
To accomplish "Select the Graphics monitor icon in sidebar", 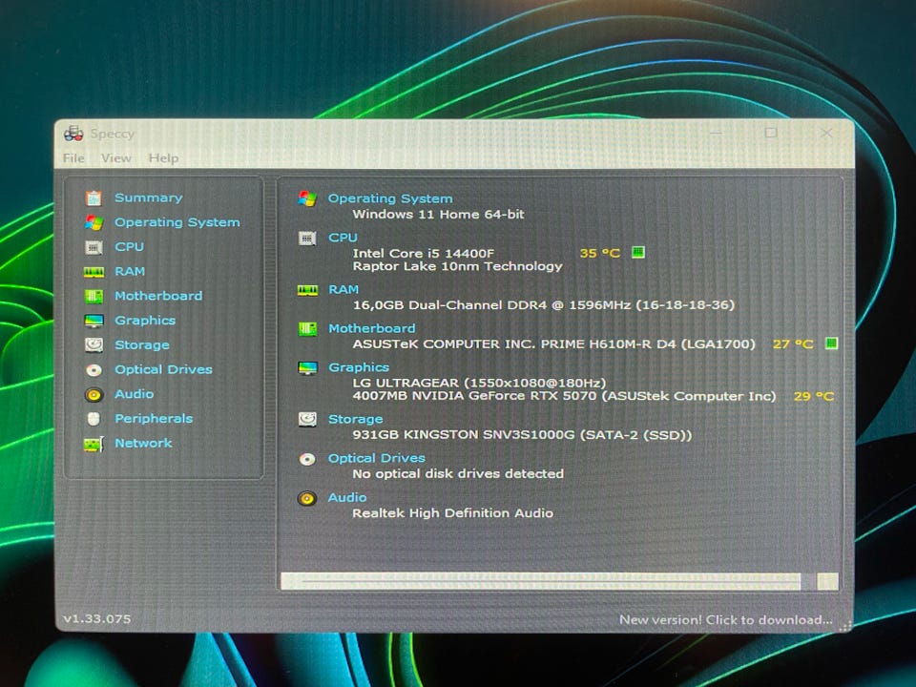I will coord(94,321).
